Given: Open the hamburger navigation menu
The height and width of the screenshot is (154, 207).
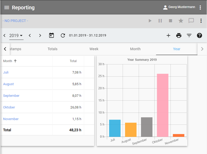Looking at the screenshot, I should tap(6, 8).
